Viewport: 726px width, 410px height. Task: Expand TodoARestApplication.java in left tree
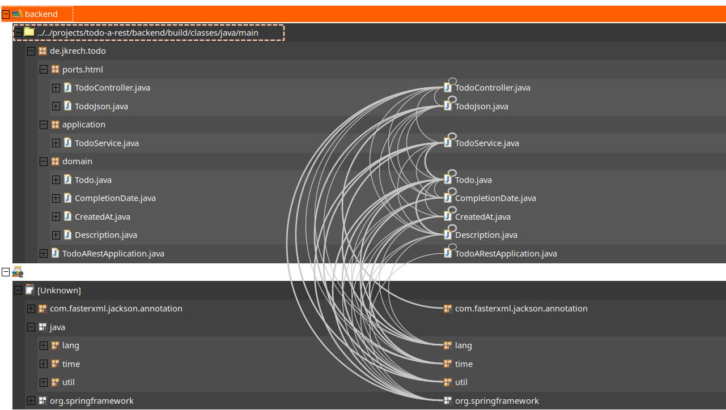[43, 254]
